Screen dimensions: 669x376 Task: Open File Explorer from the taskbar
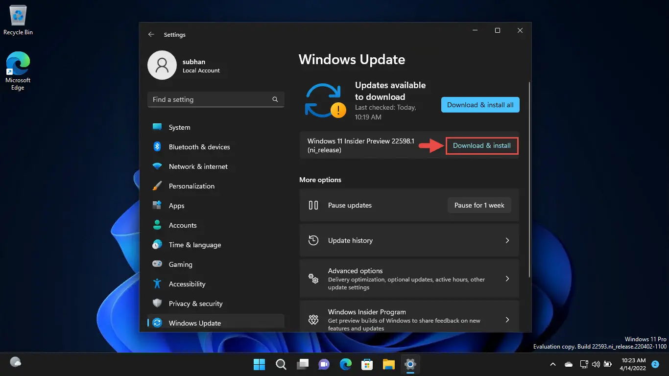coord(389,364)
